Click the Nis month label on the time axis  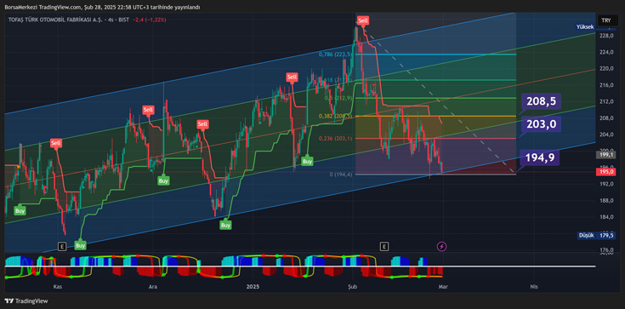[x=534, y=287]
